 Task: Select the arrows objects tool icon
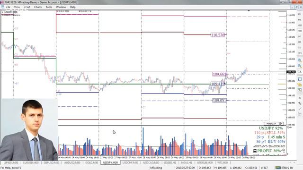(300, 103)
